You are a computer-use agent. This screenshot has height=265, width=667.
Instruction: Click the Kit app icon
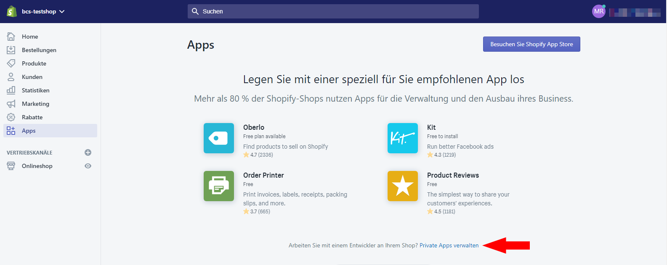click(403, 138)
